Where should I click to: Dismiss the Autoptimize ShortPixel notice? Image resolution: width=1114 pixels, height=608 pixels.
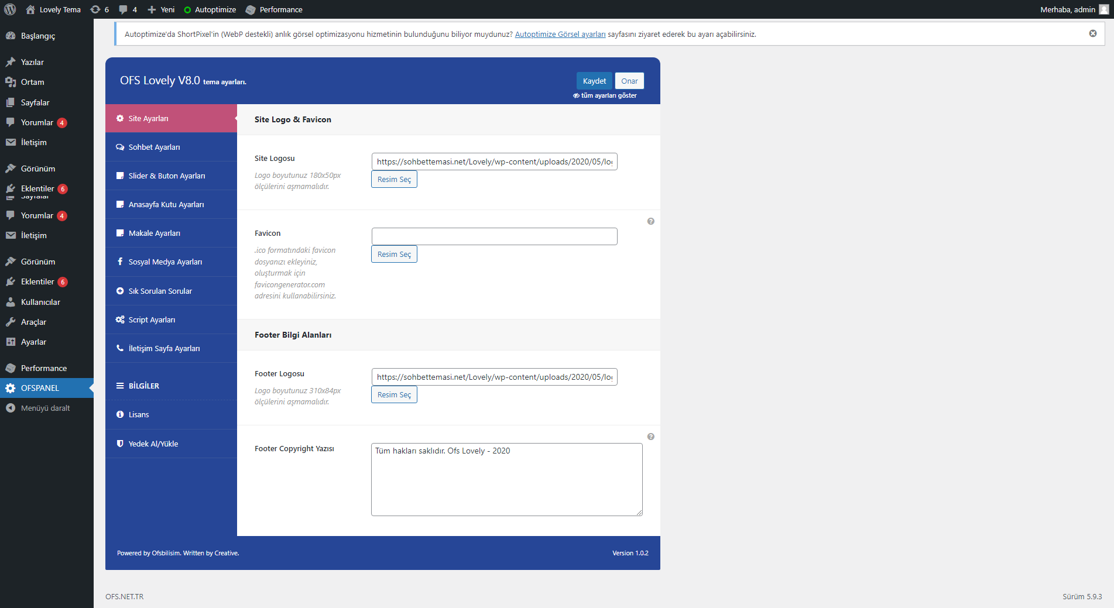point(1092,33)
